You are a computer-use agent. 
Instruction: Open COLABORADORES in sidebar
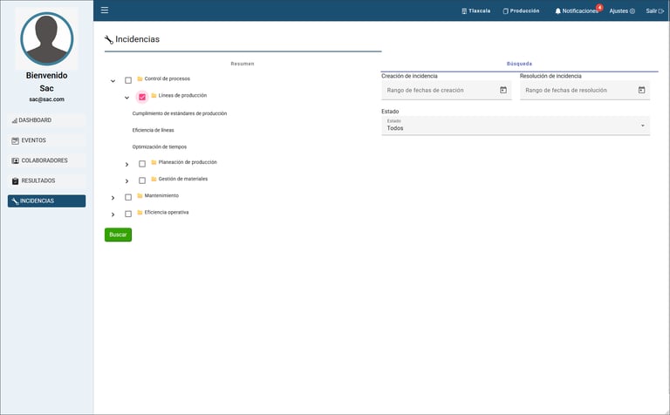[46, 160]
